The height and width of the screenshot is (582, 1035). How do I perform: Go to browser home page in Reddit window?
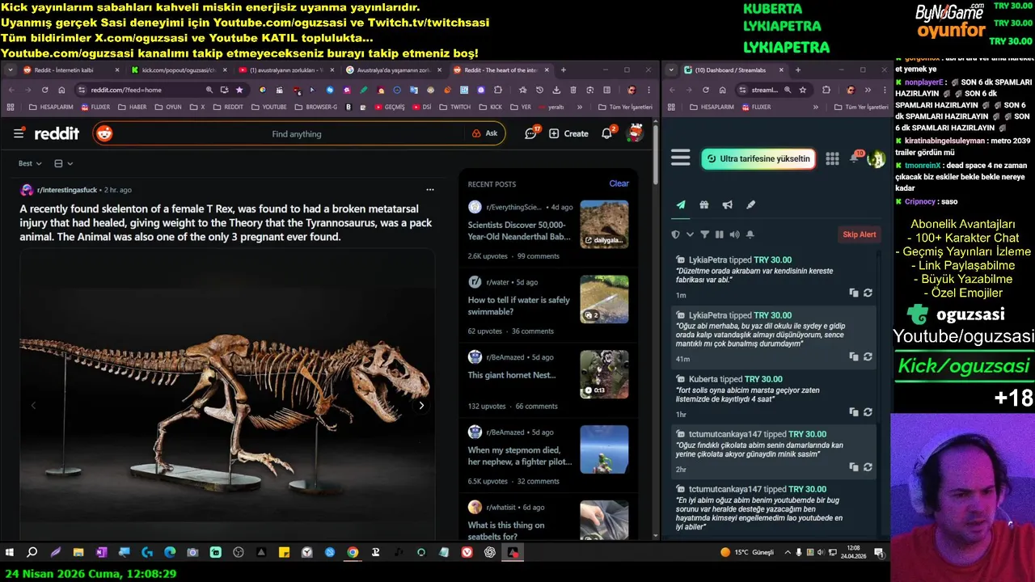point(62,90)
